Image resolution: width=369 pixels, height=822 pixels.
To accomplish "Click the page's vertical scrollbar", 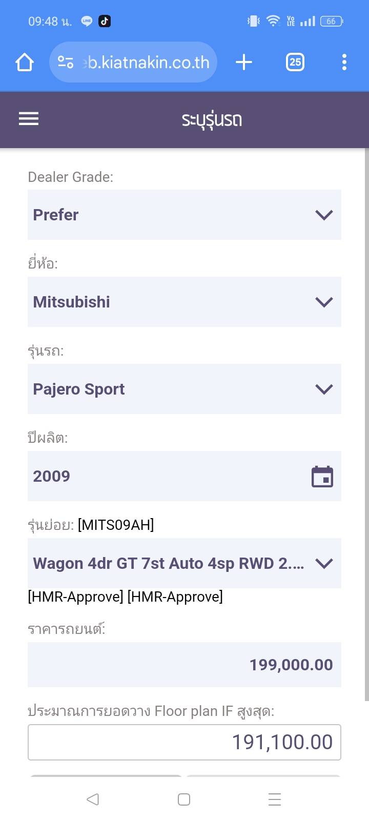I will click(x=366, y=425).
